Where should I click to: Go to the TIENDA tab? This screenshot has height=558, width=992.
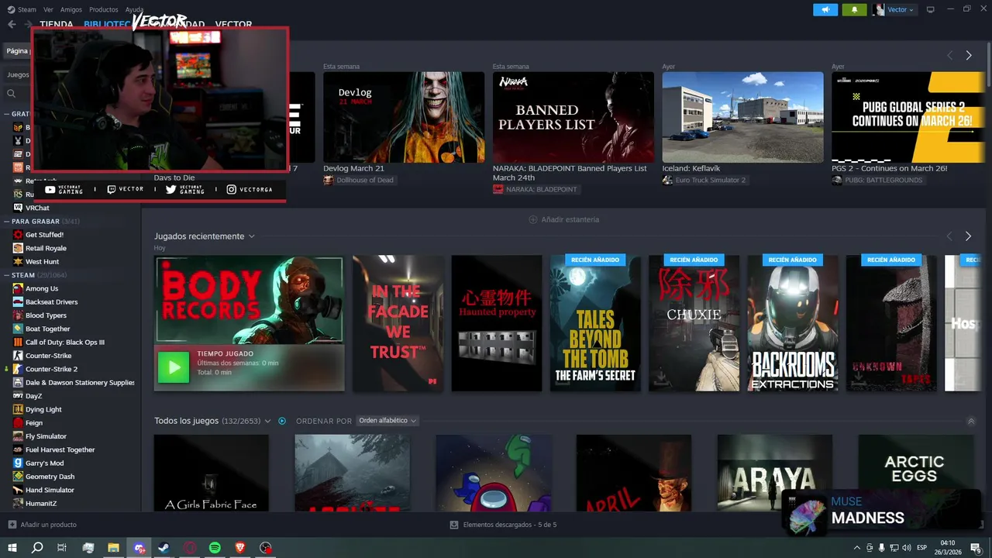click(x=57, y=24)
